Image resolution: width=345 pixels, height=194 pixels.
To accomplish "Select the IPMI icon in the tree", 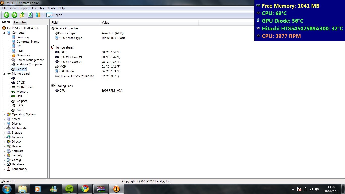I will click(x=13, y=51).
